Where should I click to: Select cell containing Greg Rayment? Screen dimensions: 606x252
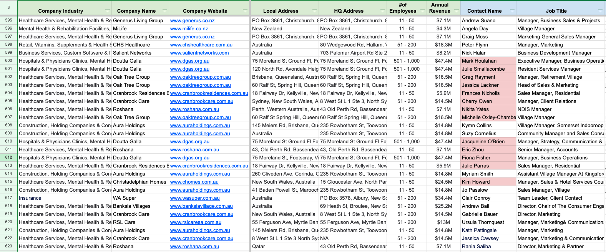coord(488,77)
